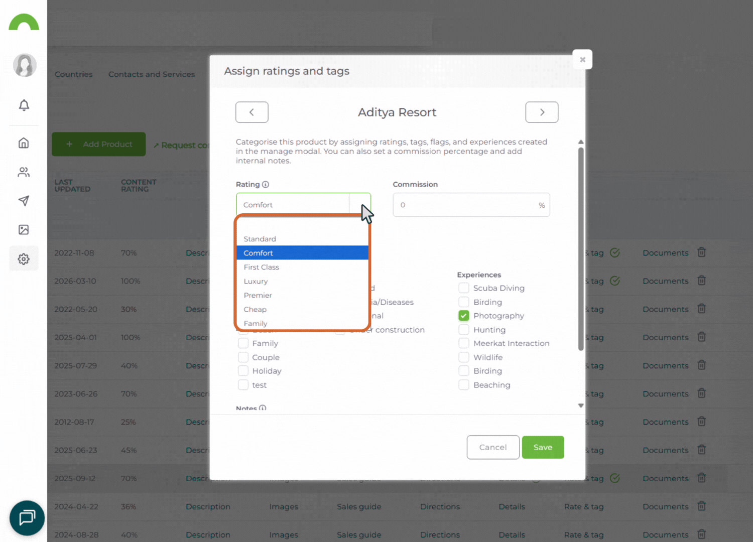Go to home icon in sidebar

click(x=24, y=143)
